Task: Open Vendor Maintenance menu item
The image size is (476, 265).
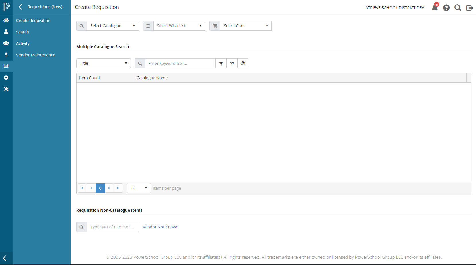Action: tap(36, 55)
